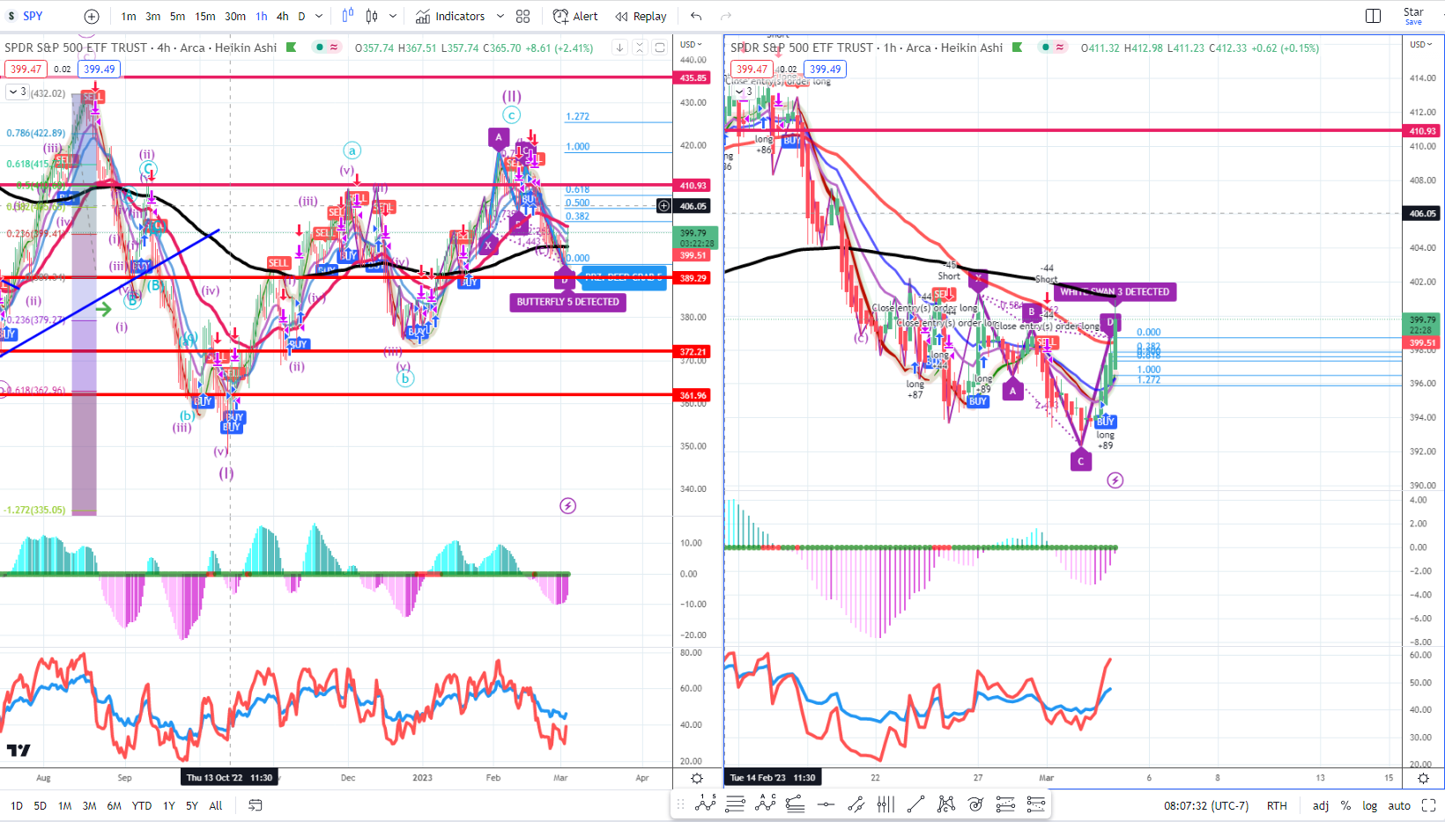Select the Fib spiral drawing tool

tap(975, 804)
